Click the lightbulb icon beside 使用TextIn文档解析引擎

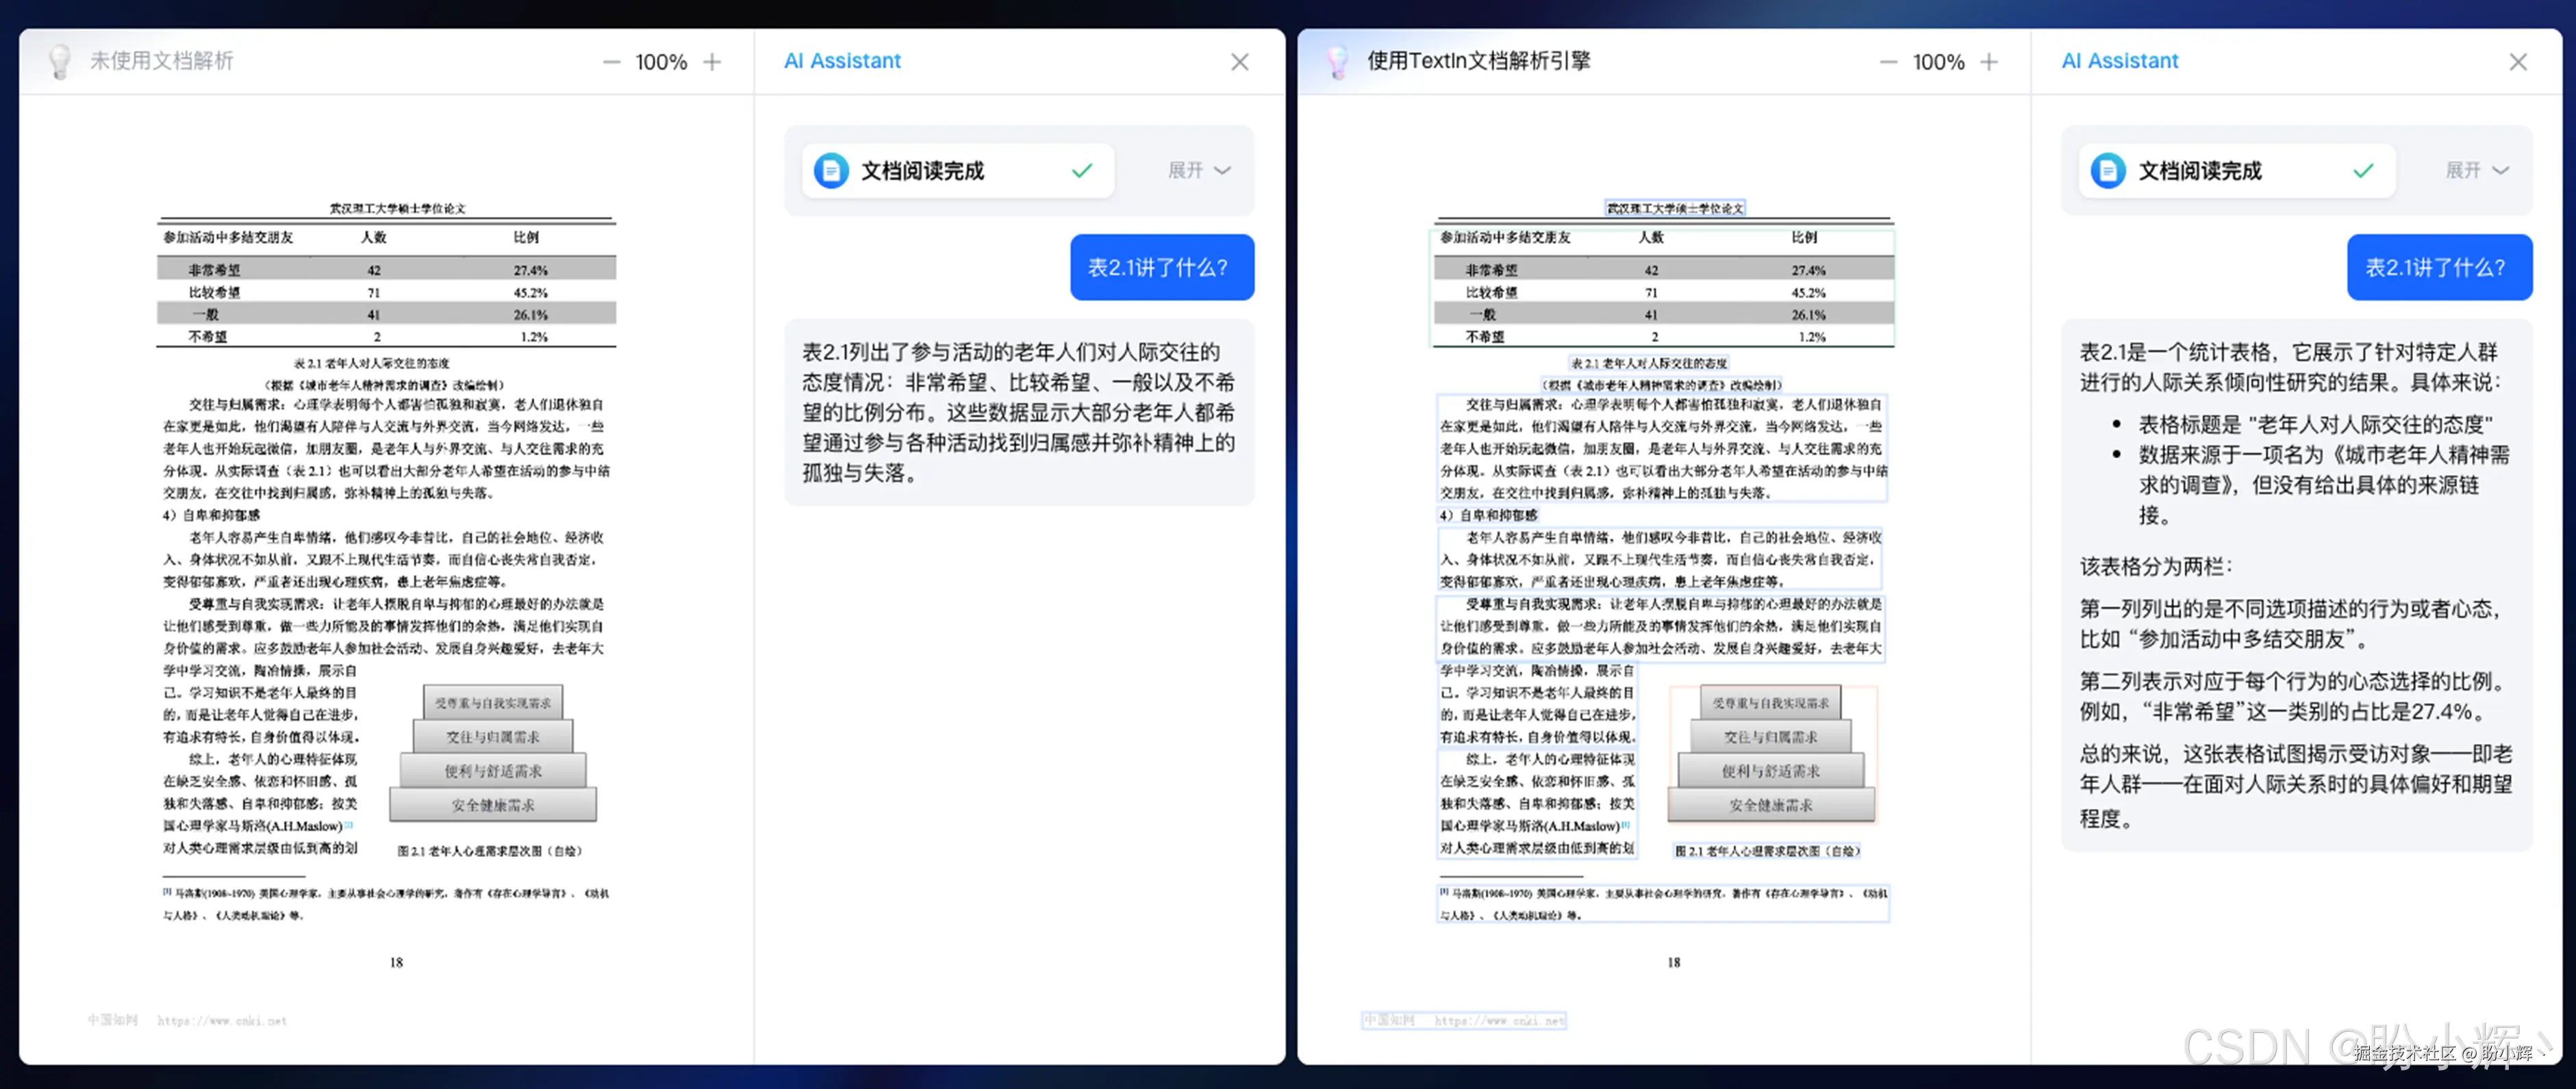coord(1337,61)
